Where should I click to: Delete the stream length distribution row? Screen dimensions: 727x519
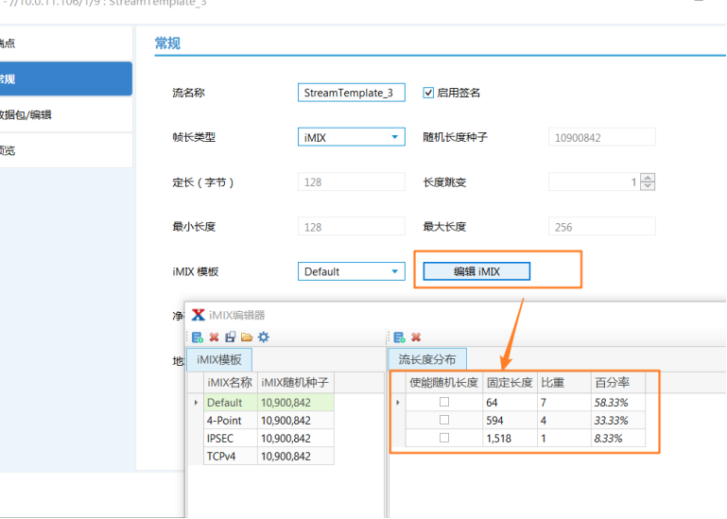click(x=416, y=337)
